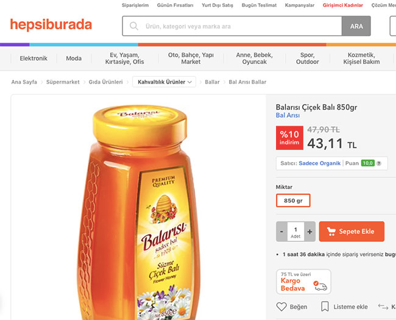396x320 pixels.
Task: Click the ARA search button
Action: point(356,26)
